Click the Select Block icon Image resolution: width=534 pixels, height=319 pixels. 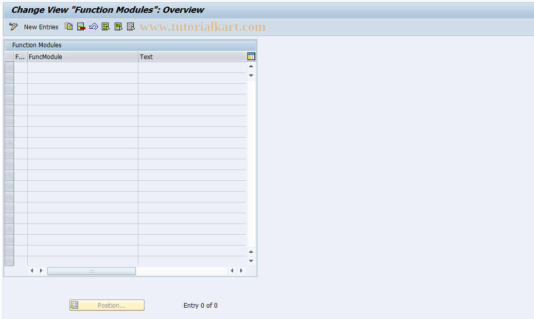pos(118,26)
